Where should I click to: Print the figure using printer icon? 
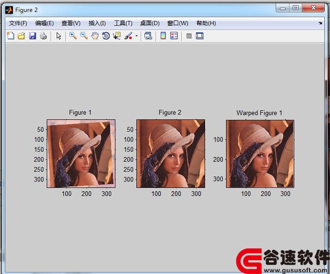pyautogui.click(x=43, y=36)
